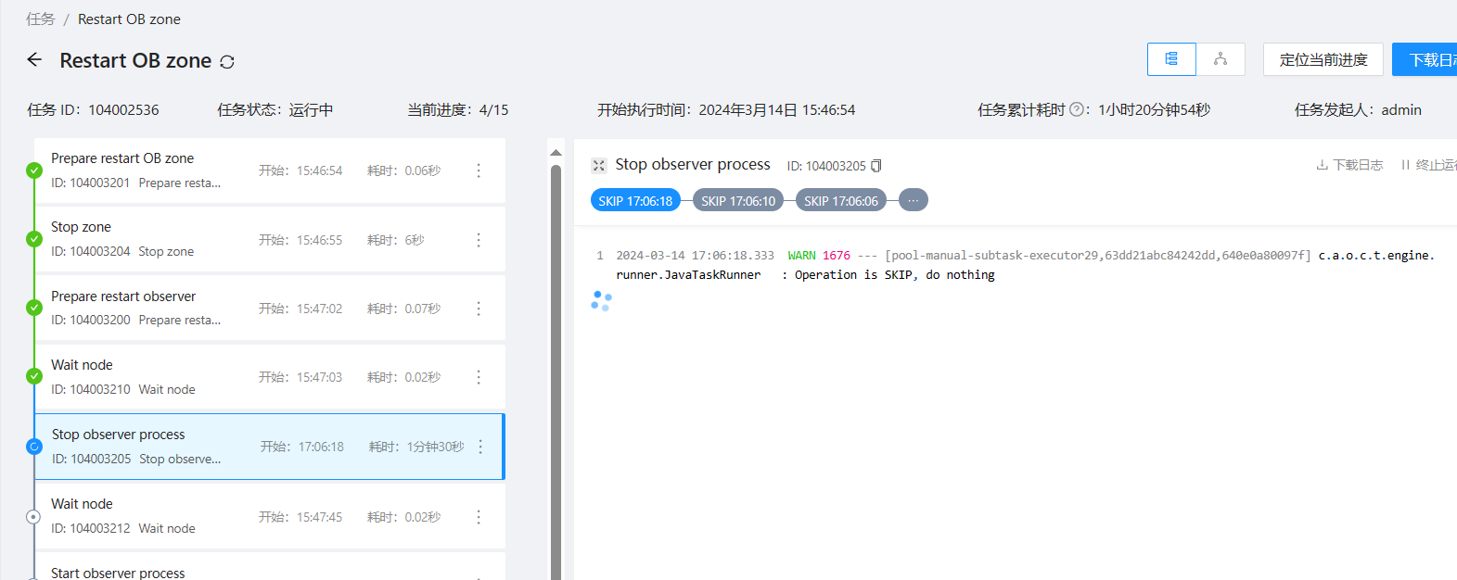Screen dimensions: 1457x580
Task: Click green success icon of Prepare restart OB zone
Action: (34, 170)
